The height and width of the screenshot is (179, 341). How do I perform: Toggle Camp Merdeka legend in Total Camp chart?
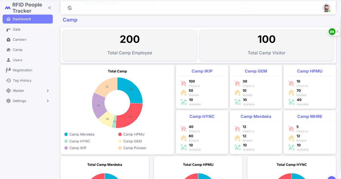point(79,134)
